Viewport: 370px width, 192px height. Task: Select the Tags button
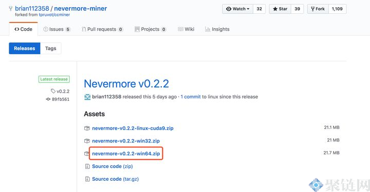coord(51,49)
